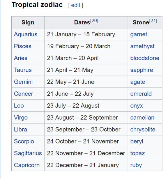Visit the Sagittarius link
Image resolution: width=166 pixels, height=179 pixels.
pos(28,153)
